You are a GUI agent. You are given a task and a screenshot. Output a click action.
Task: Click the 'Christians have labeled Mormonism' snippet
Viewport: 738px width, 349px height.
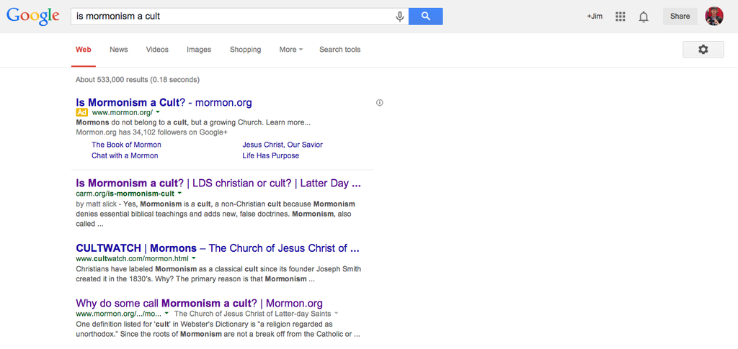click(x=218, y=274)
